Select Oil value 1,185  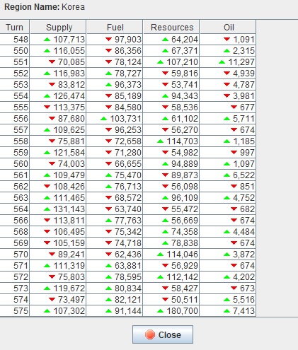click(243, 141)
